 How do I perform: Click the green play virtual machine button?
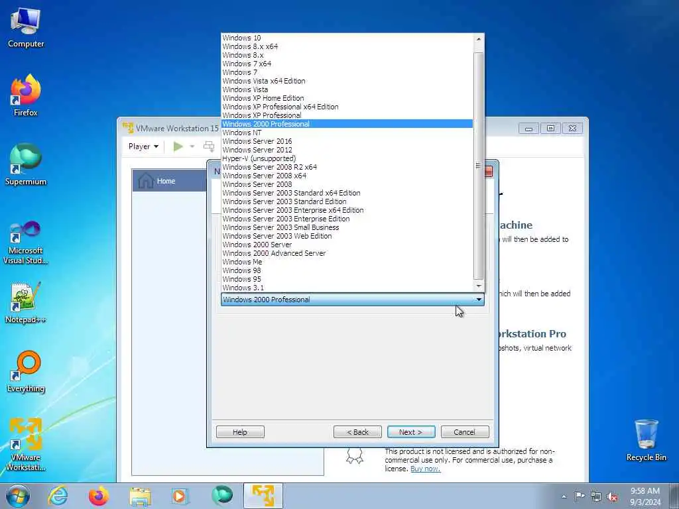pyautogui.click(x=178, y=146)
